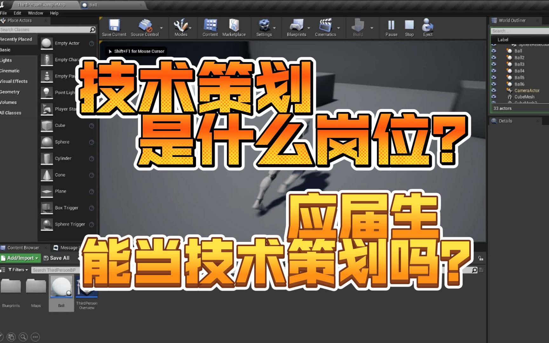Toggle visibility of Ball2 in outliner
The width and height of the screenshot is (549, 343).
pos(494,57)
